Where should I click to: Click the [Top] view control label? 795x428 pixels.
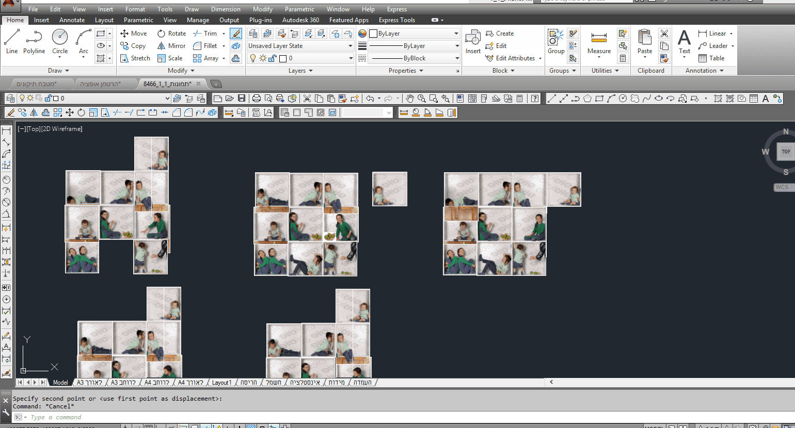point(34,129)
